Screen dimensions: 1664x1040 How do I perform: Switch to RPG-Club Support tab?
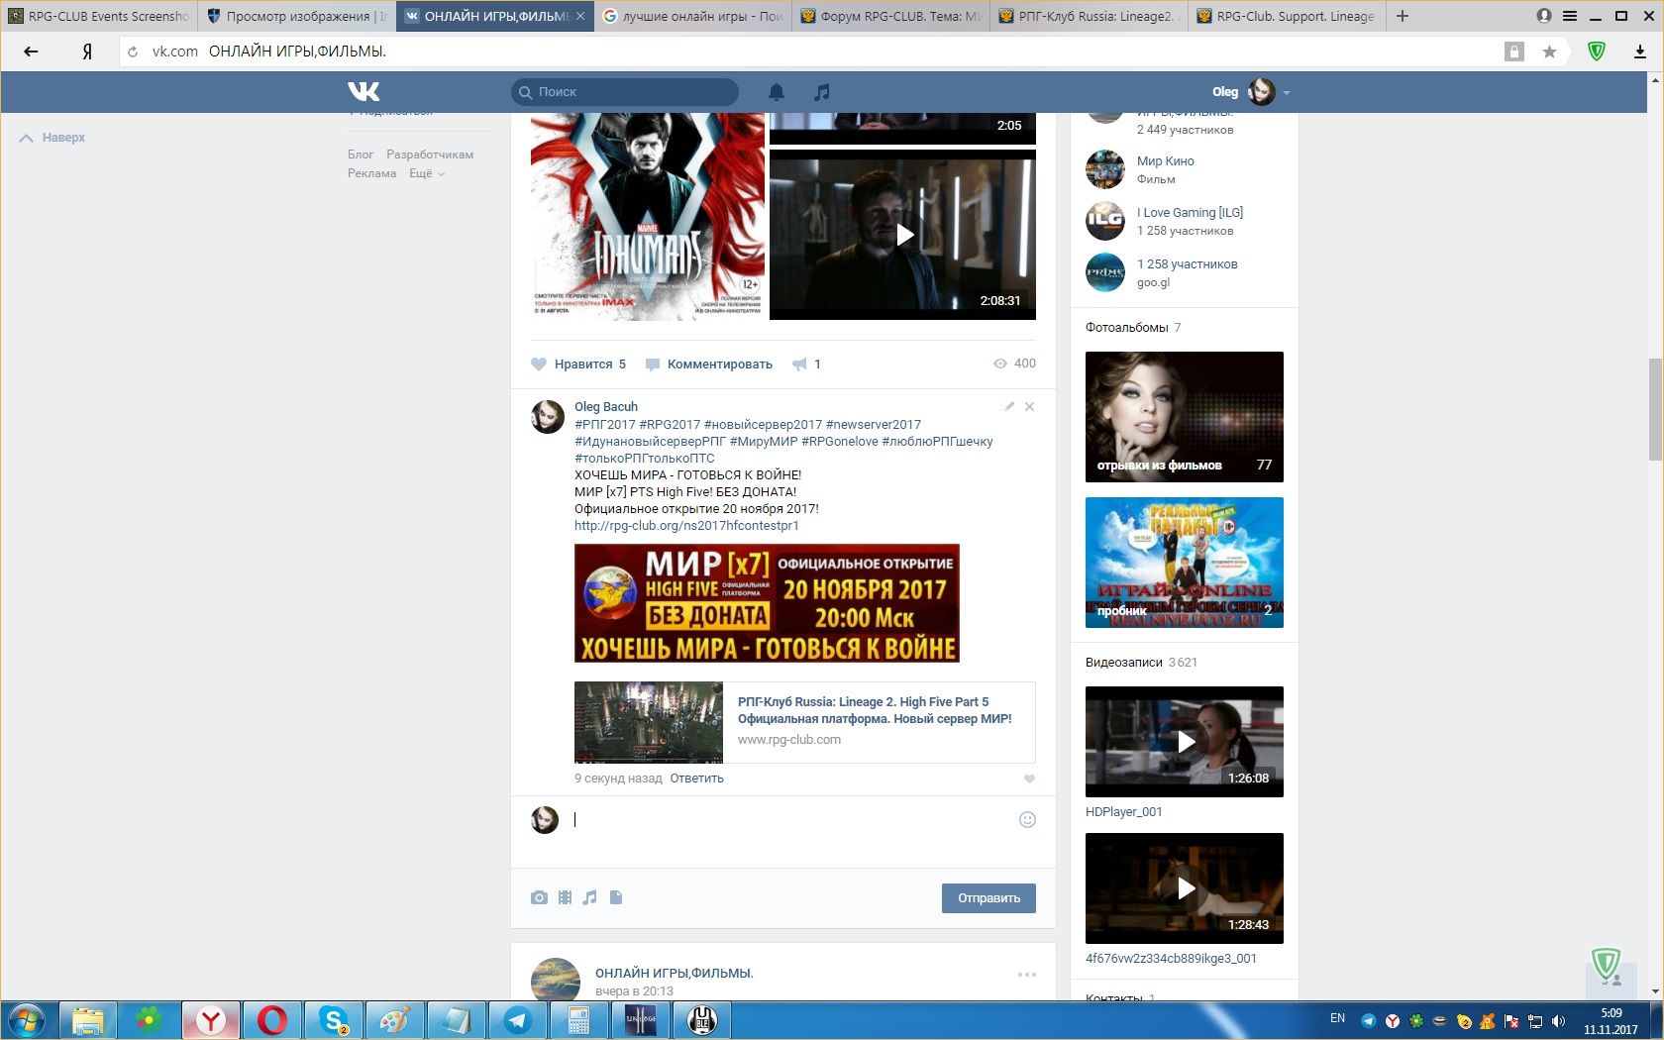(x=1287, y=16)
